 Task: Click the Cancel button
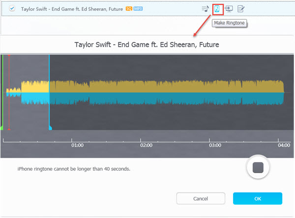201,198
